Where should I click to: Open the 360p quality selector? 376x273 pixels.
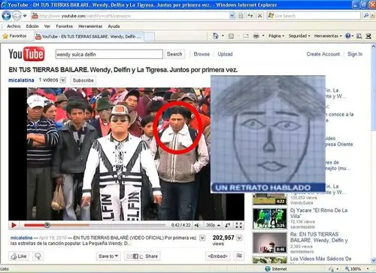pyautogui.click(x=213, y=226)
